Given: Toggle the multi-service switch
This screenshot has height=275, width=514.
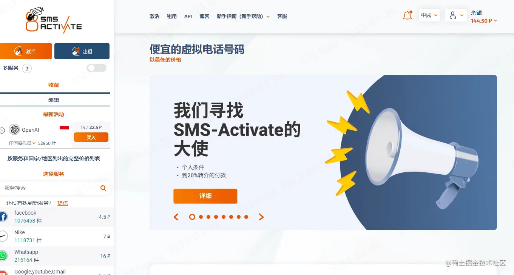Looking at the screenshot, I should (x=96, y=68).
